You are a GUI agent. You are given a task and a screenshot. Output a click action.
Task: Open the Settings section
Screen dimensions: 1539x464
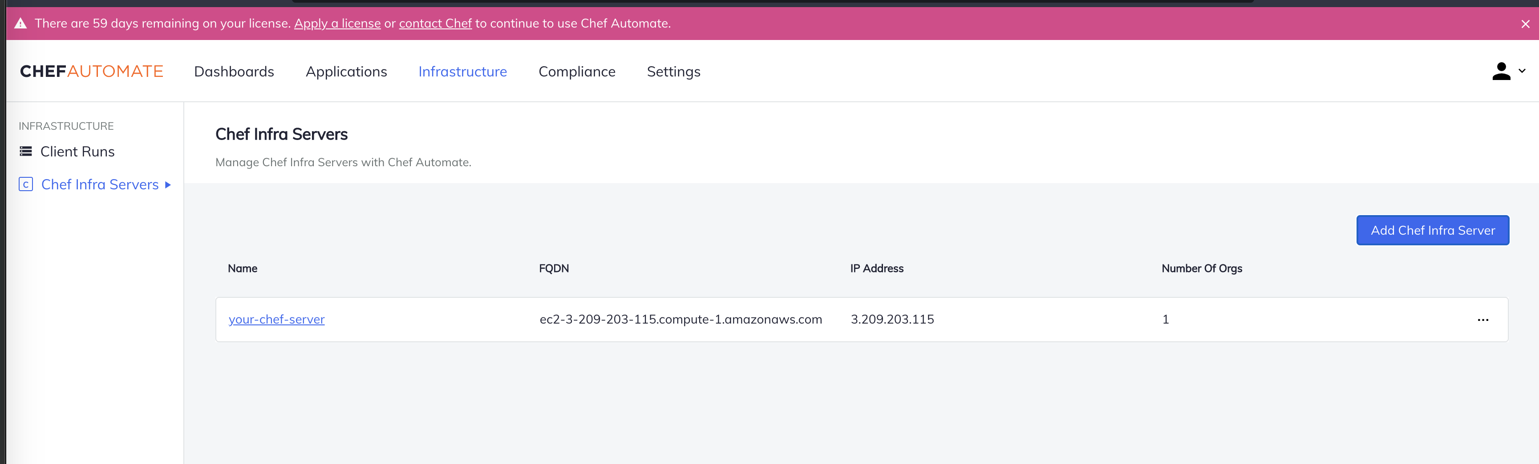coord(673,71)
